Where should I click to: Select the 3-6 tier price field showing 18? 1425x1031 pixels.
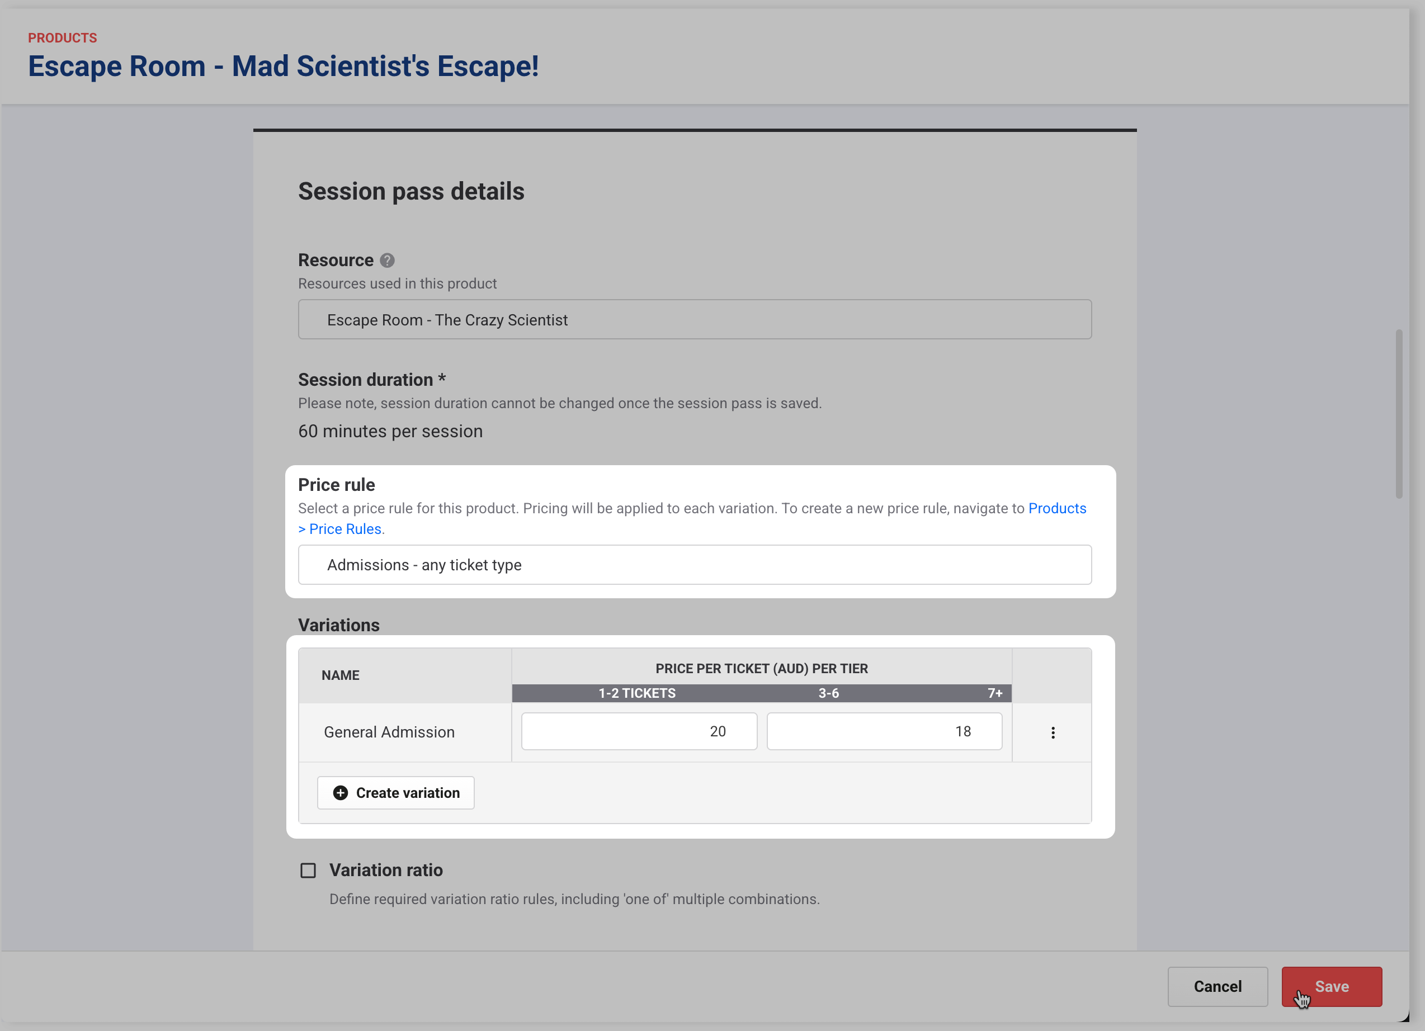click(884, 731)
